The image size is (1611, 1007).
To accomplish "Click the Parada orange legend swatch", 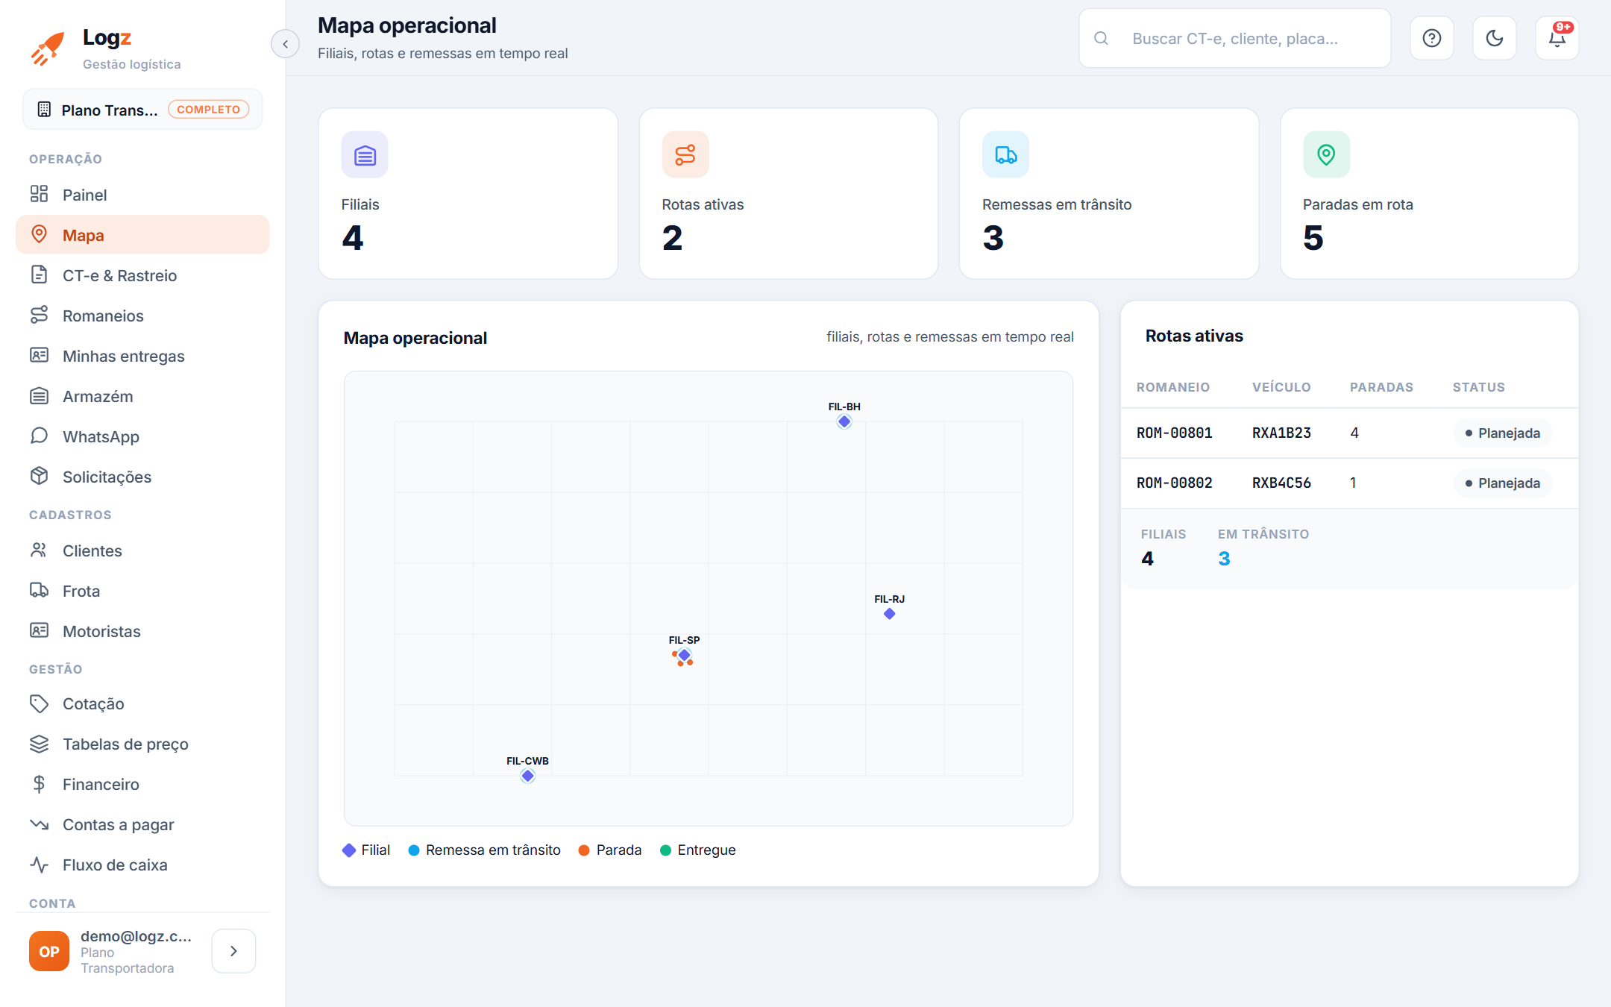I will [584, 850].
